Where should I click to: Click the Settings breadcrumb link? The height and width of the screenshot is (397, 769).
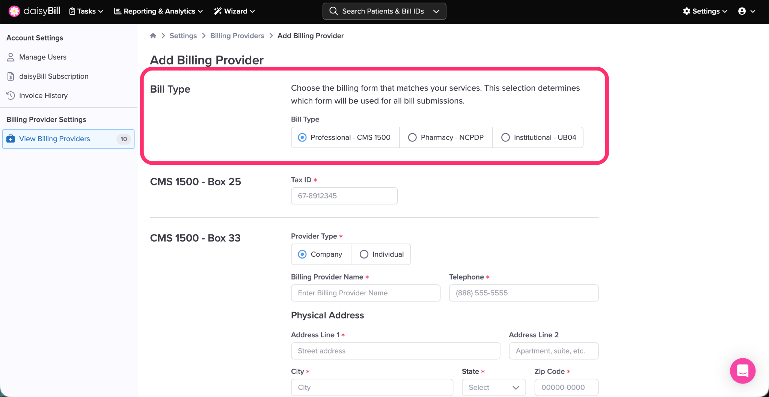click(x=183, y=36)
